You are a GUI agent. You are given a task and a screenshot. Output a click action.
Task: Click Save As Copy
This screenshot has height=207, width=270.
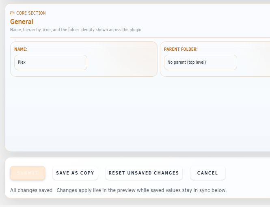point(75,173)
